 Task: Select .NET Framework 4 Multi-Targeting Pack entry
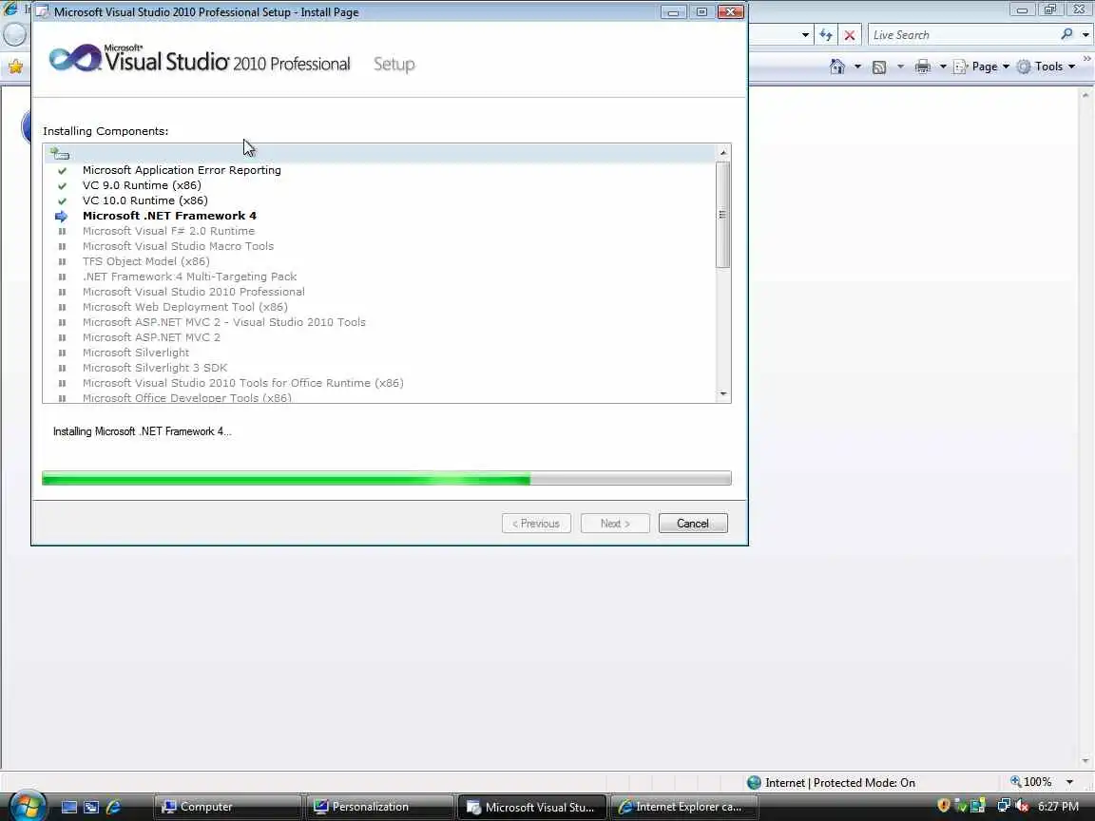click(x=190, y=277)
